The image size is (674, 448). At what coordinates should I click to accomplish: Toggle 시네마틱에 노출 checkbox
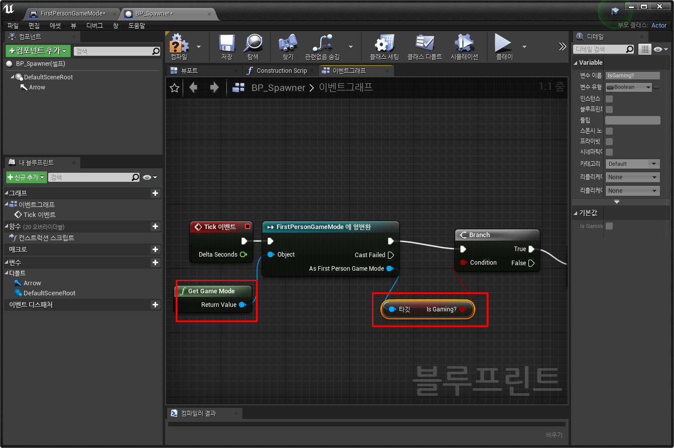point(609,152)
